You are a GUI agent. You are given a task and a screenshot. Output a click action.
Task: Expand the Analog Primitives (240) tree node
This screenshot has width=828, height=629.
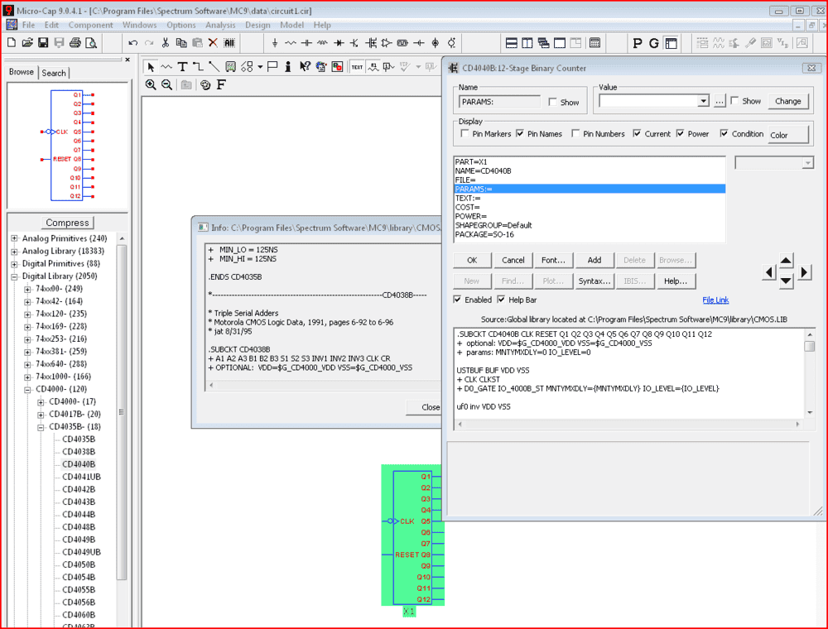tap(14, 238)
